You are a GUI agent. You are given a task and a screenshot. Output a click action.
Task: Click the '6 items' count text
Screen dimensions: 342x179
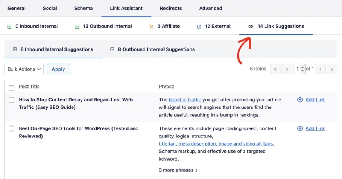[x=258, y=69]
